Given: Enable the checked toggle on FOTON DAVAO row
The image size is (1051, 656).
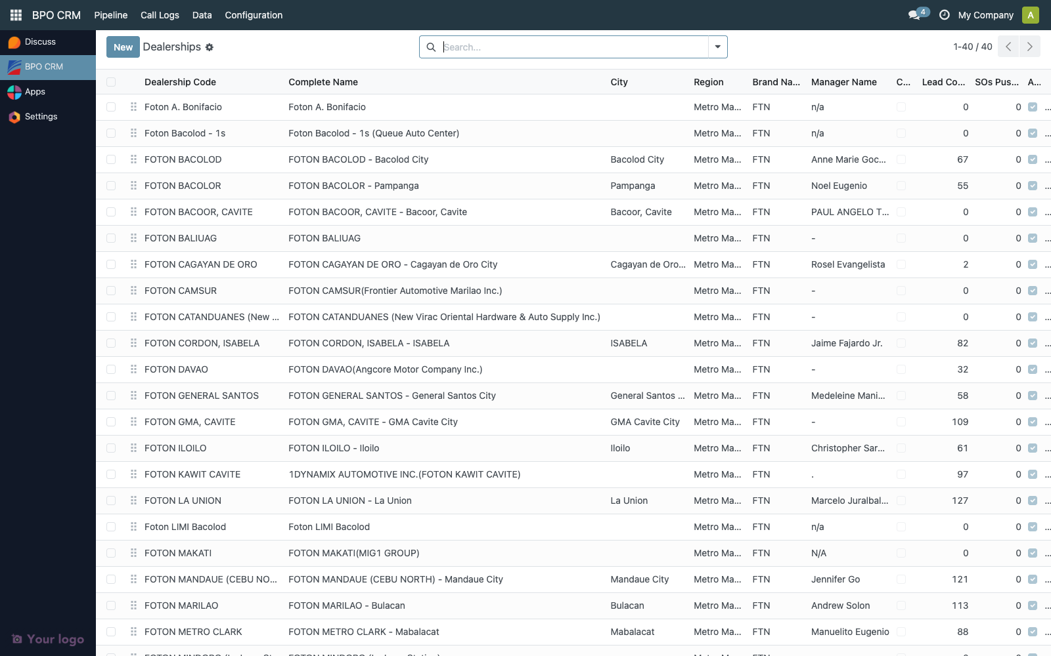Looking at the screenshot, I should click(x=1031, y=369).
